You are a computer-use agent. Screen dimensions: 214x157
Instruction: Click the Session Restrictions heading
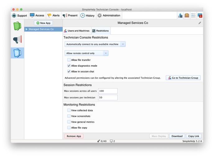77,85
